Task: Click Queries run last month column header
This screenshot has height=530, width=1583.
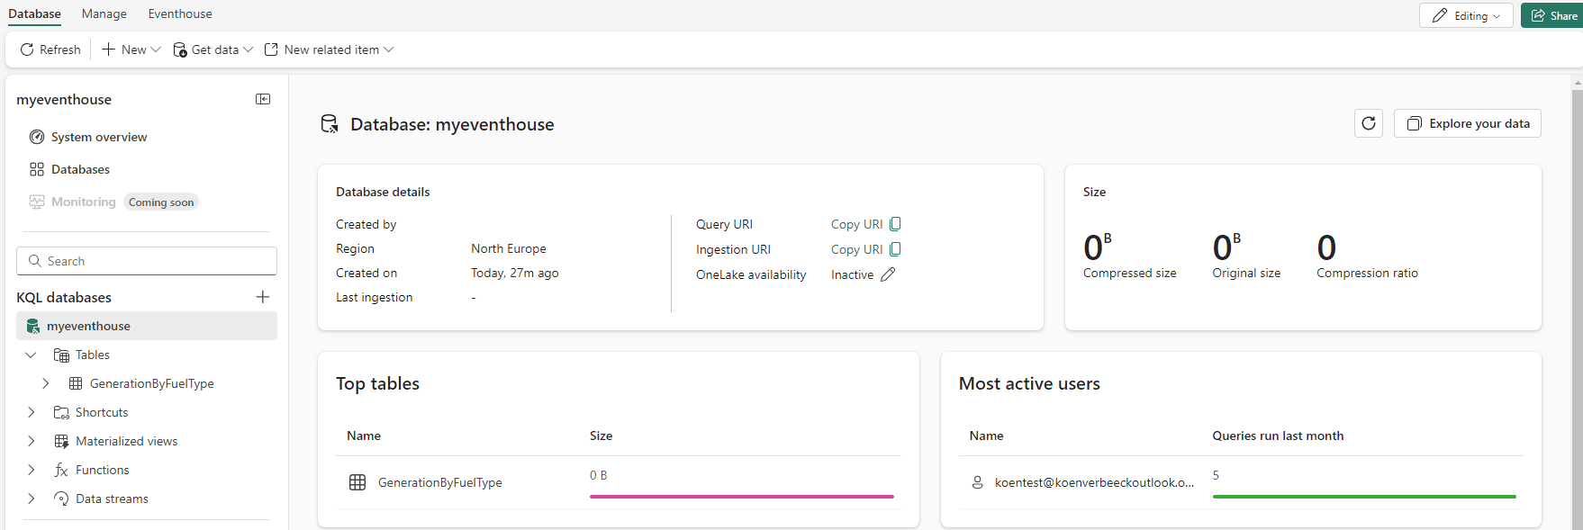Action: (x=1278, y=436)
